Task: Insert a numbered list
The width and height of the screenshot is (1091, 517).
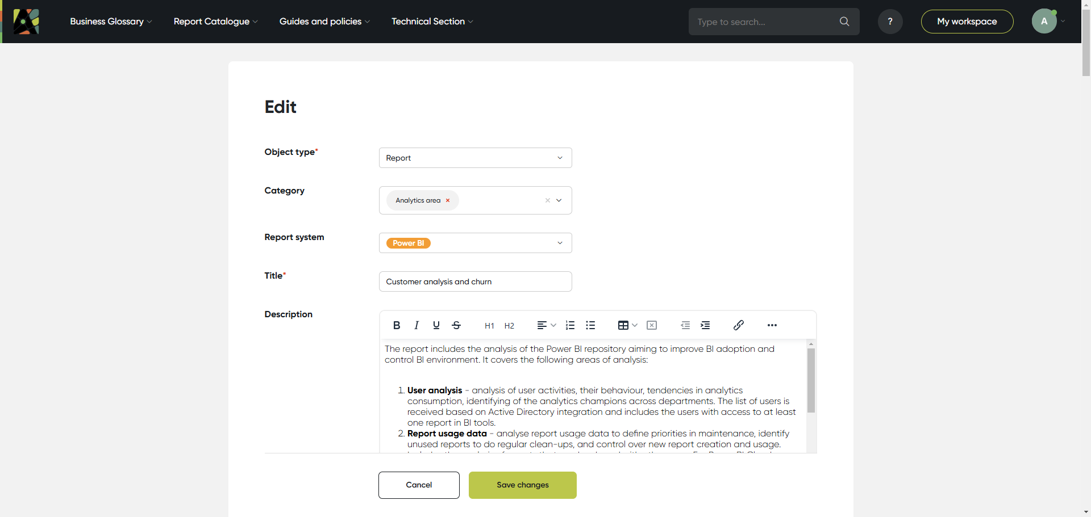Action: (x=571, y=325)
